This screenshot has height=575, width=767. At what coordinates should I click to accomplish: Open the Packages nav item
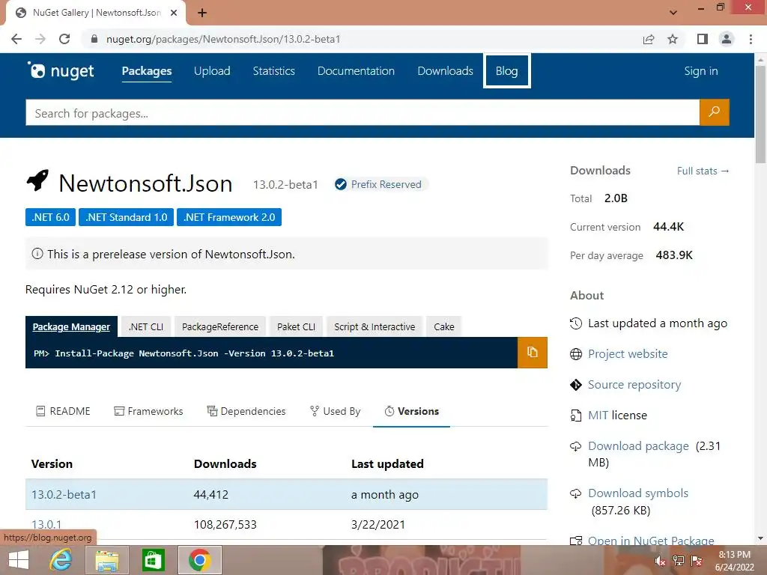click(x=147, y=71)
